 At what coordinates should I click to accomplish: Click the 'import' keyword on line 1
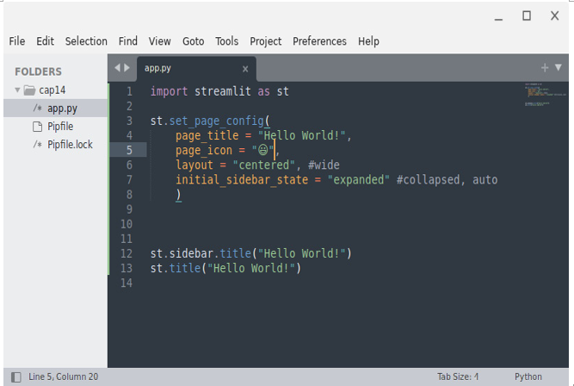coord(169,91)
